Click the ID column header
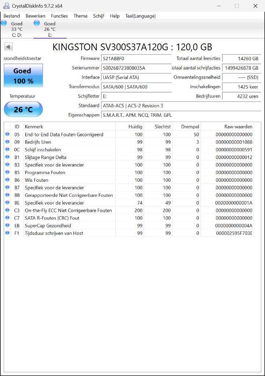265x376 pixels. [x=17, y=127]
